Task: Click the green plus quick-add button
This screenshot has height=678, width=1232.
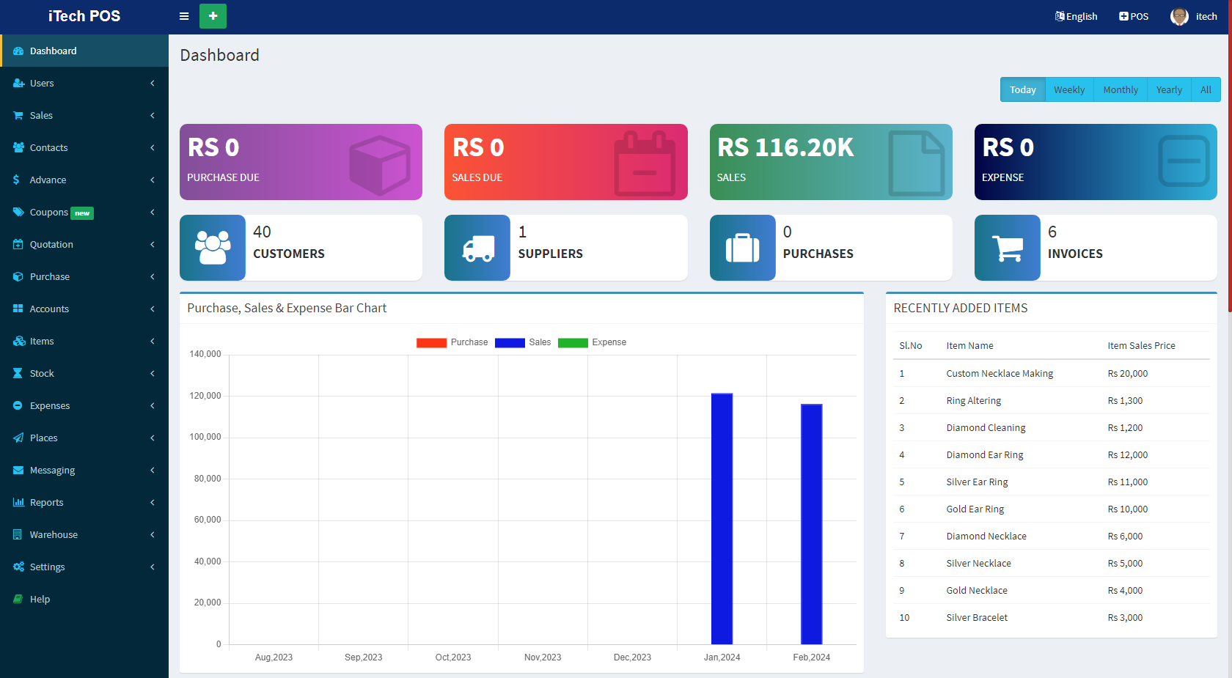Action: (213, 16)
